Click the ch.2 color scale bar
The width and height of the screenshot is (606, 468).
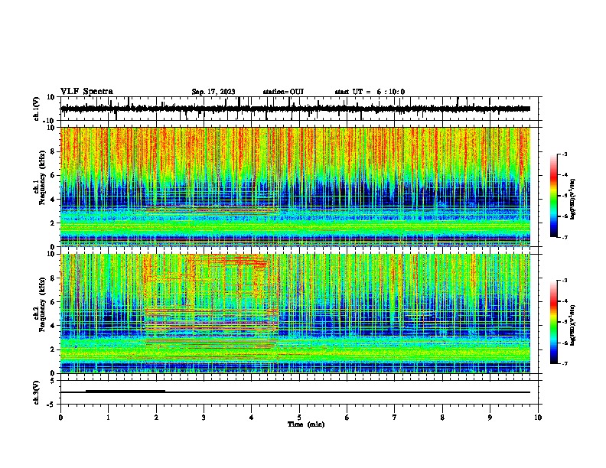(553, 322)
